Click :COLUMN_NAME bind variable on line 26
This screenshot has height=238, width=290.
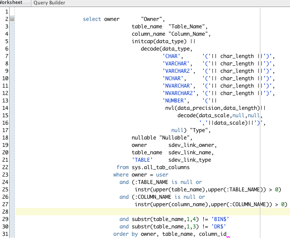[153, 197]
